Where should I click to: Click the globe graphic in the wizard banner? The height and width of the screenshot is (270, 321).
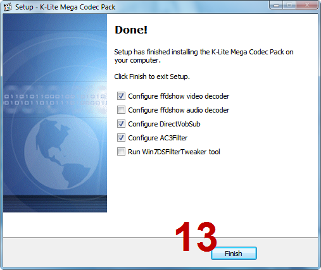pos(62,152)
